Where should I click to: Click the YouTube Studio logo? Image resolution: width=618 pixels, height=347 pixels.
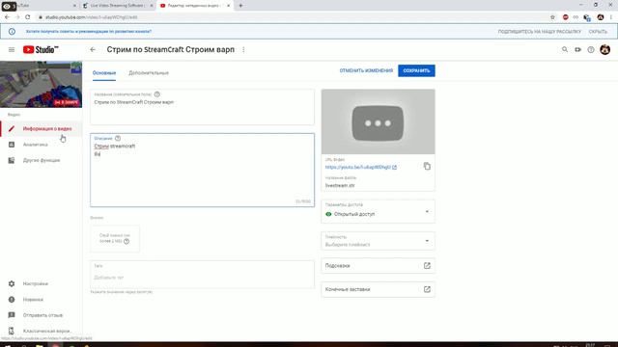pos(41,49)
